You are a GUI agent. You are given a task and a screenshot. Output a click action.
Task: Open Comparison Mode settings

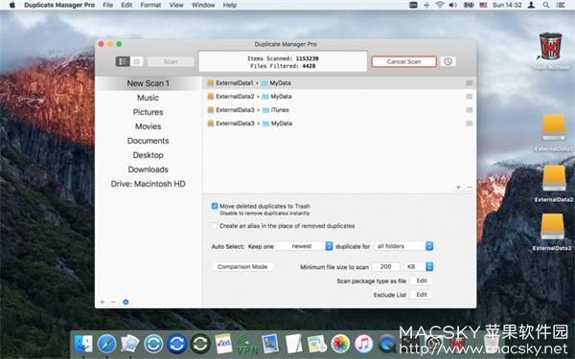[x=242, y=267]
